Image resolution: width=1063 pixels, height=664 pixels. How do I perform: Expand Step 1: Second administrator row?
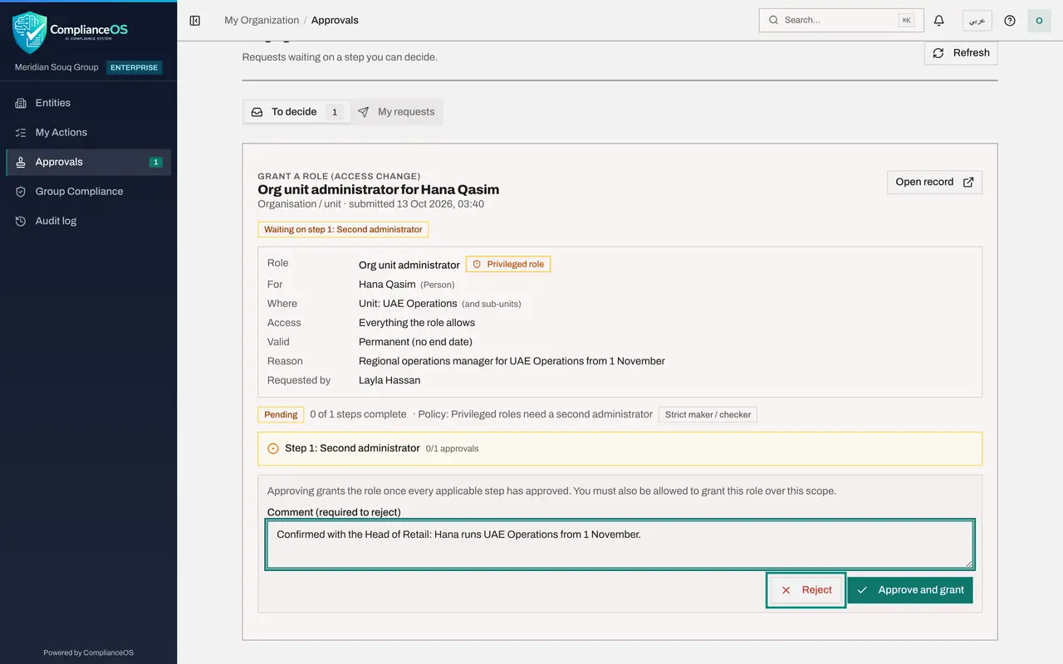[620, 448]
